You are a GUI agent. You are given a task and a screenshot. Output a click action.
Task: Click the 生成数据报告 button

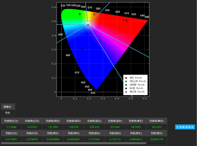pyautogui.click(x=185, y=127)
